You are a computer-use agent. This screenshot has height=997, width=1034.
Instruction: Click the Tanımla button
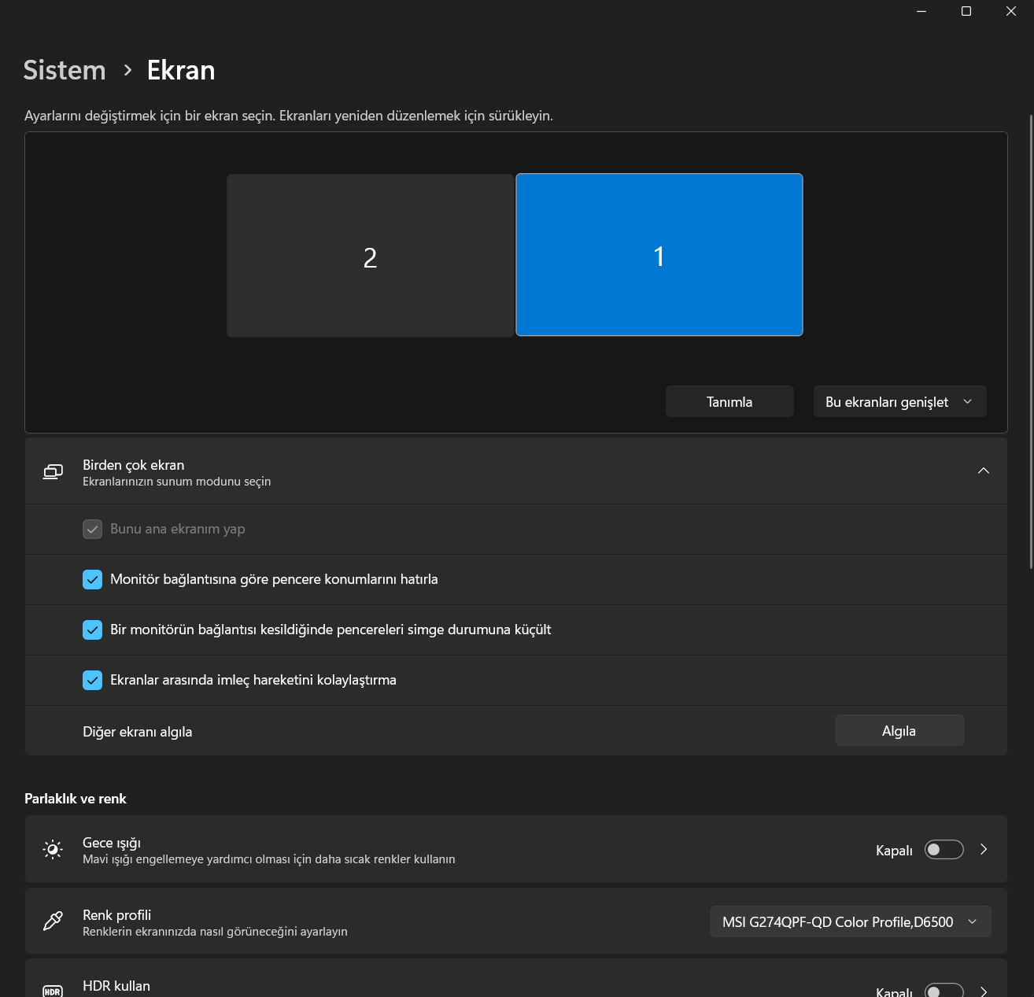[729, 401]
